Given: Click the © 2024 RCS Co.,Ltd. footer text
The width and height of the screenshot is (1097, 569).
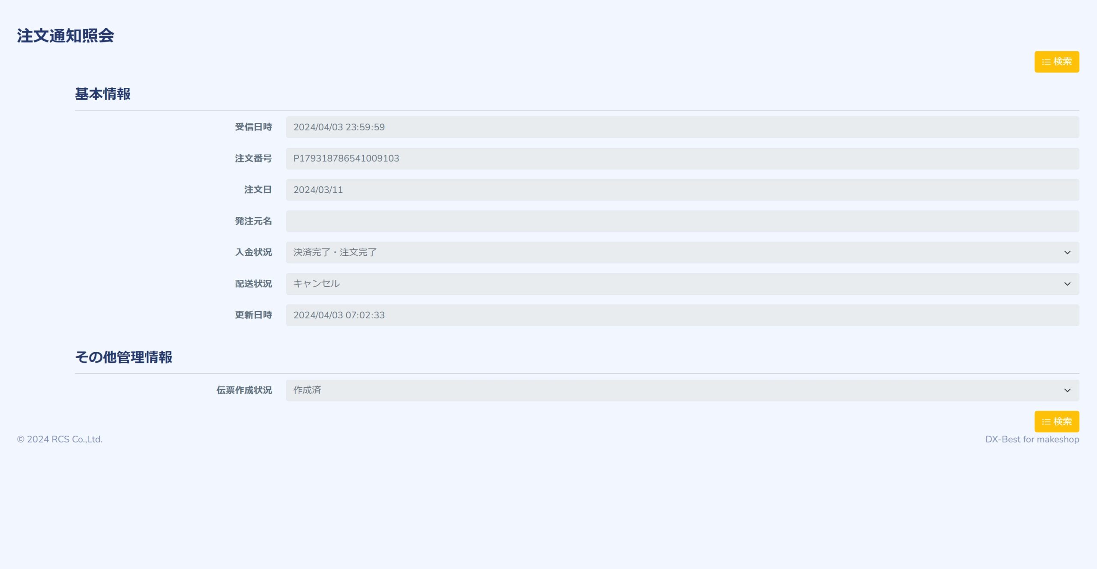Looking at the screenshot, I should [60, 439].
